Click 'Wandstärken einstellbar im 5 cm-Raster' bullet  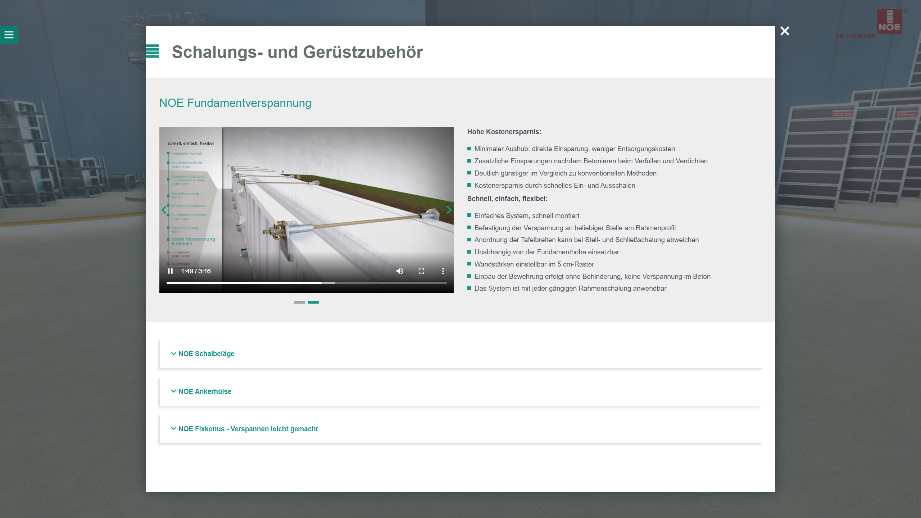pos(534,264)
